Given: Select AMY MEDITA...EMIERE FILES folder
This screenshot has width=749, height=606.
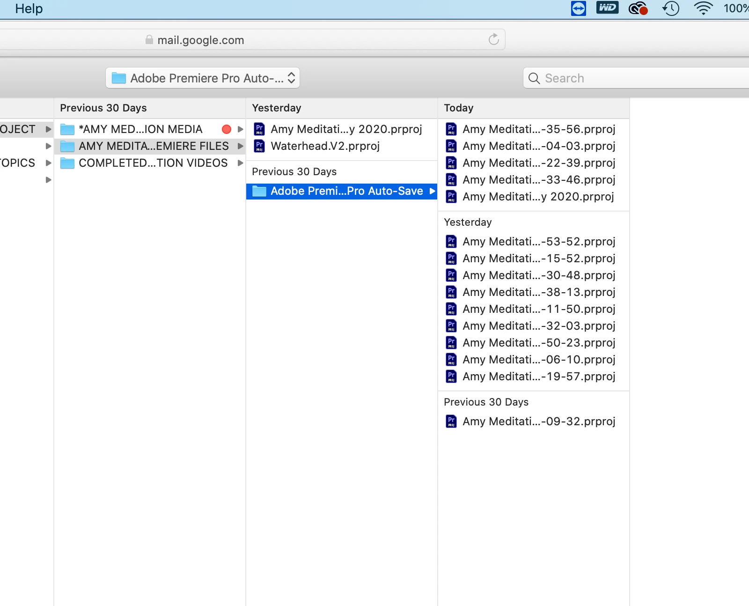Looking at the screenshot, I should (150, 146).
